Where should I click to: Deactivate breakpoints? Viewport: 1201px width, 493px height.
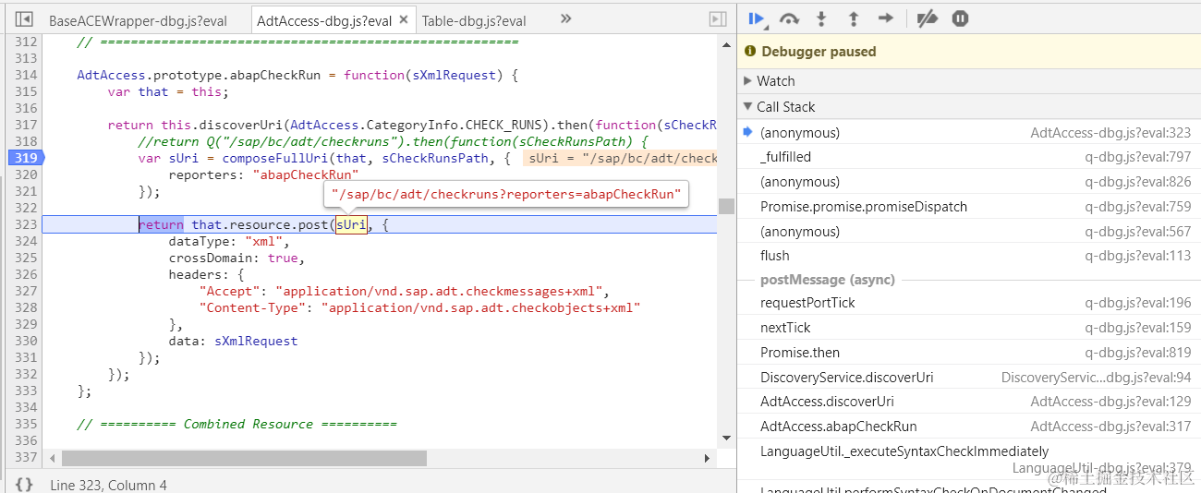(x=927, y=18)
